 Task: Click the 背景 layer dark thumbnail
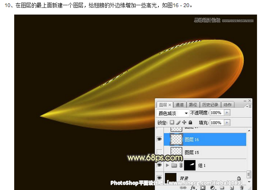(x=171, y=178)
